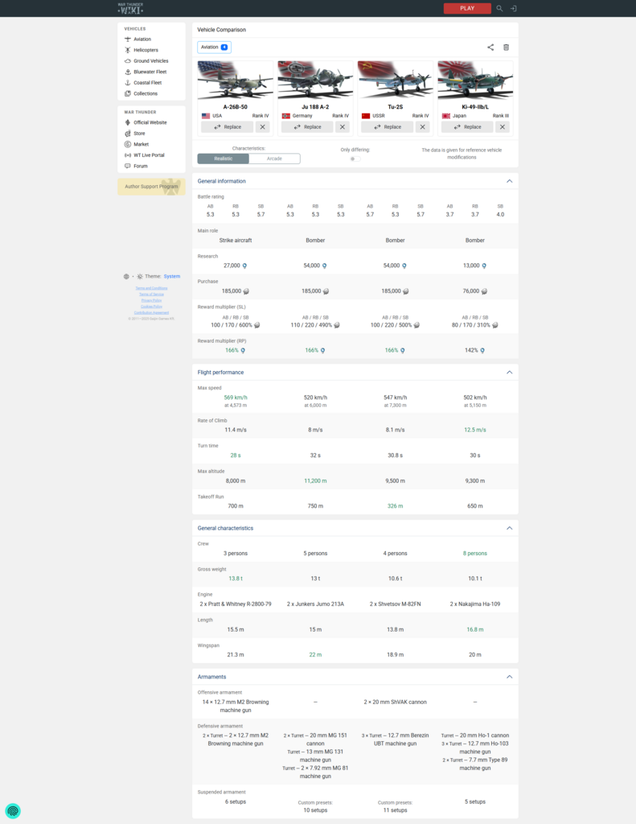Select the Aviation comparison tab
The width and height of the screenshot is (636, 824).
[214, 47]
